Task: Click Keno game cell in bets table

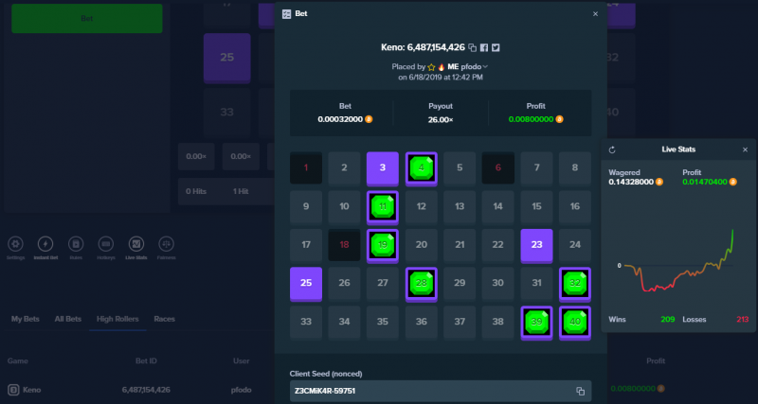Action: (26, 390)
